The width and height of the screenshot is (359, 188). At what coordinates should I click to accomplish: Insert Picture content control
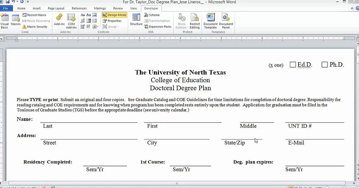tap(95, 15)
